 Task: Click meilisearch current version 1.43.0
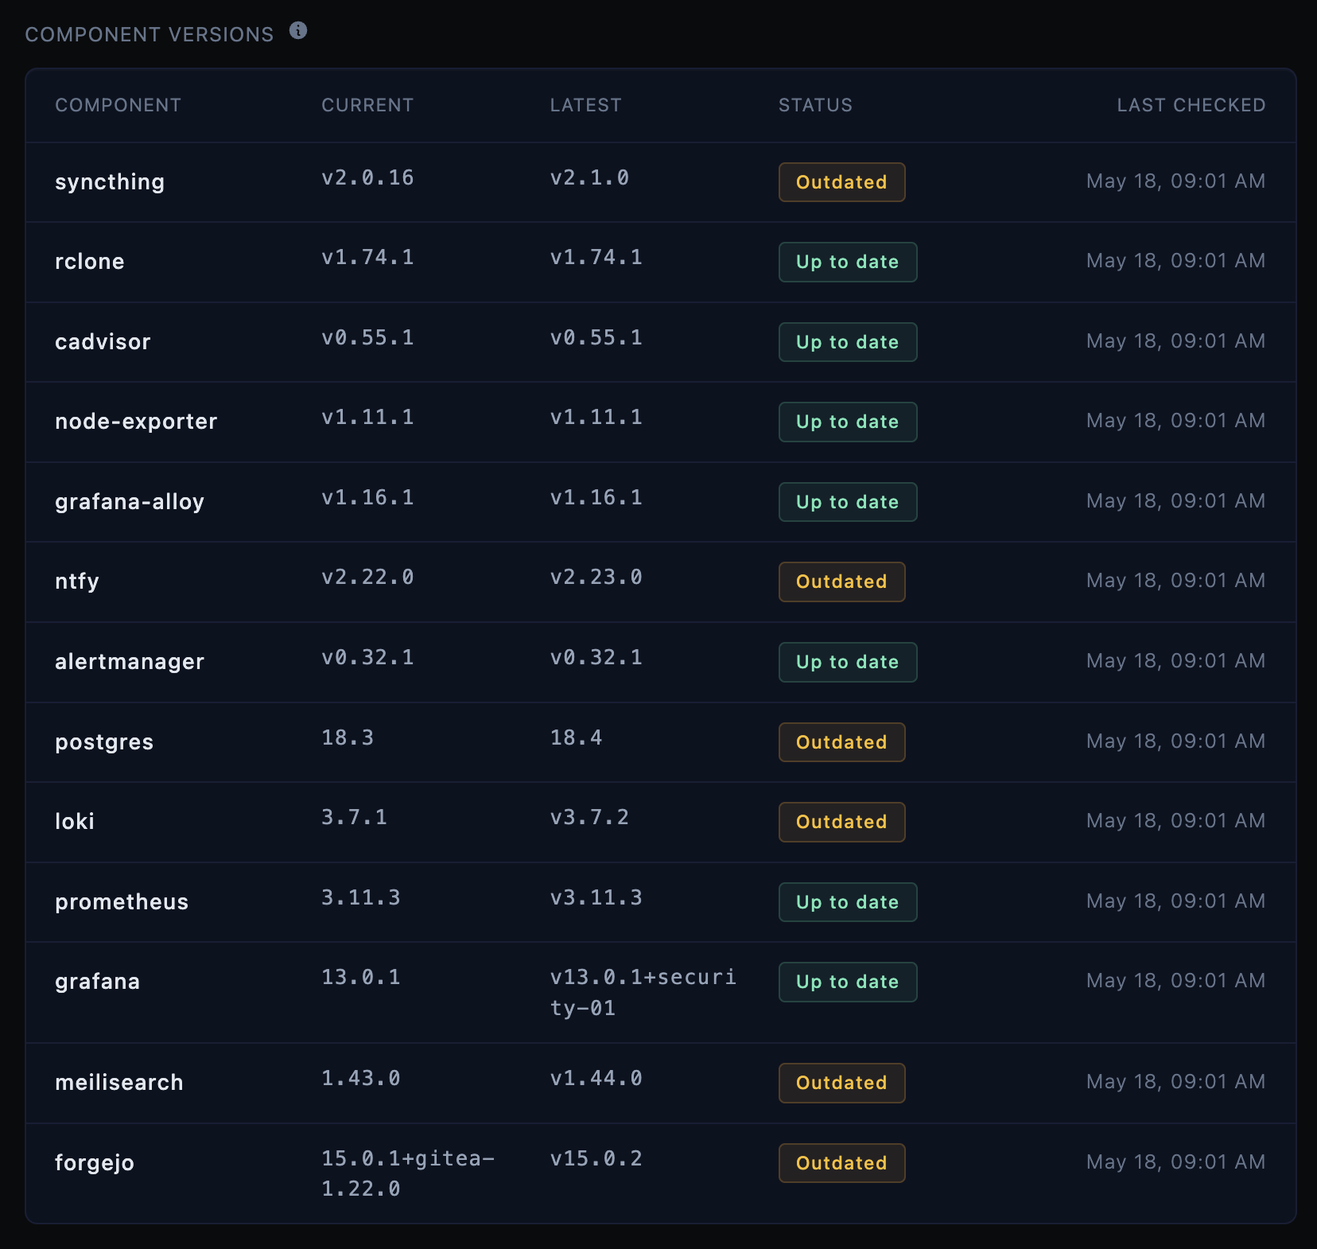[361, 1078]
